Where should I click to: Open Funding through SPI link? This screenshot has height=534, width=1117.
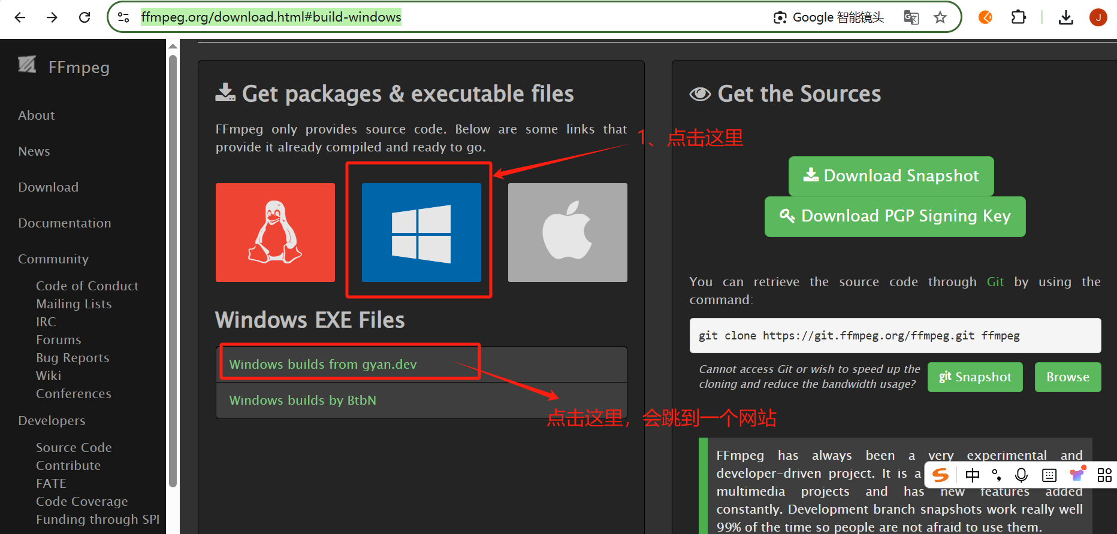coord(98,519)
